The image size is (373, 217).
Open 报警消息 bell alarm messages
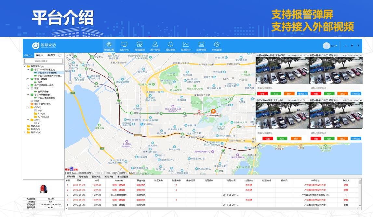(170, 46)
